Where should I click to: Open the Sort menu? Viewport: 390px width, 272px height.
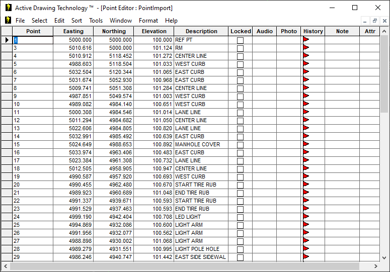[76, 21]
